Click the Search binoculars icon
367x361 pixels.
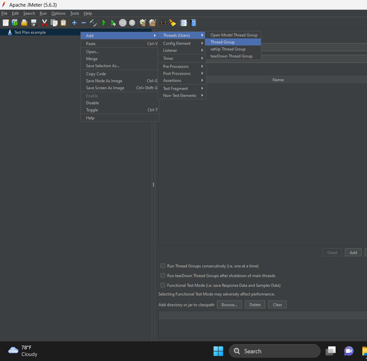pos(163,23)
